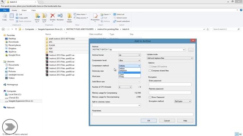Image resolution: width=243 pixels, height=136 pixels.
Task: Open Compression level dropdown
Action: pyautogui.click(x=129, y=60)
